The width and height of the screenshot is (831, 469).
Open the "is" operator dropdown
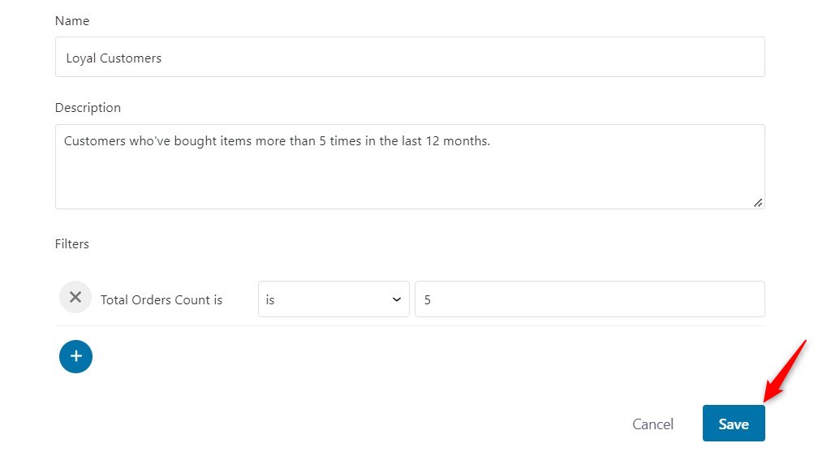tap(334, 299)
